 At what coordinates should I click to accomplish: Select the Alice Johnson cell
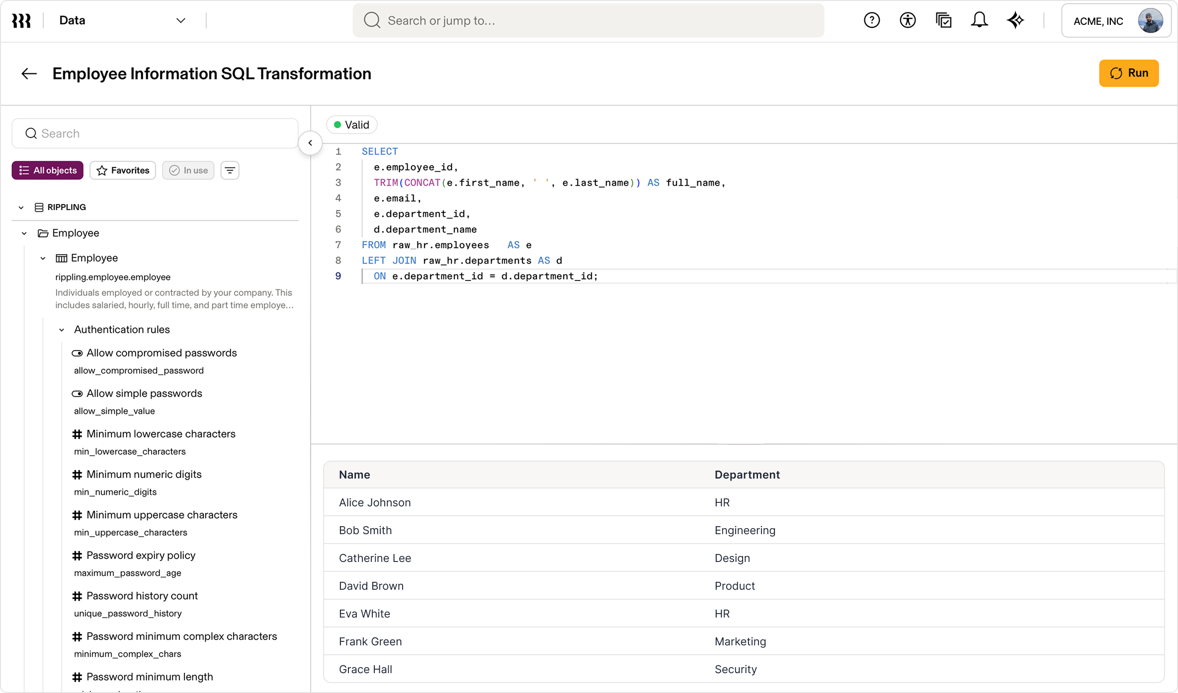pos(375,503)
